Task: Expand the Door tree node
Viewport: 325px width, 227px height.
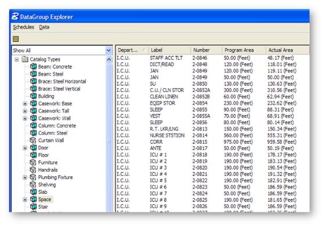Action: point(25,148)
